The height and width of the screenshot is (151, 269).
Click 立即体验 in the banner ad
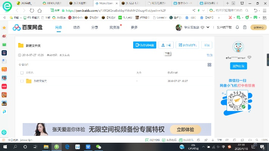coord(185,129)
